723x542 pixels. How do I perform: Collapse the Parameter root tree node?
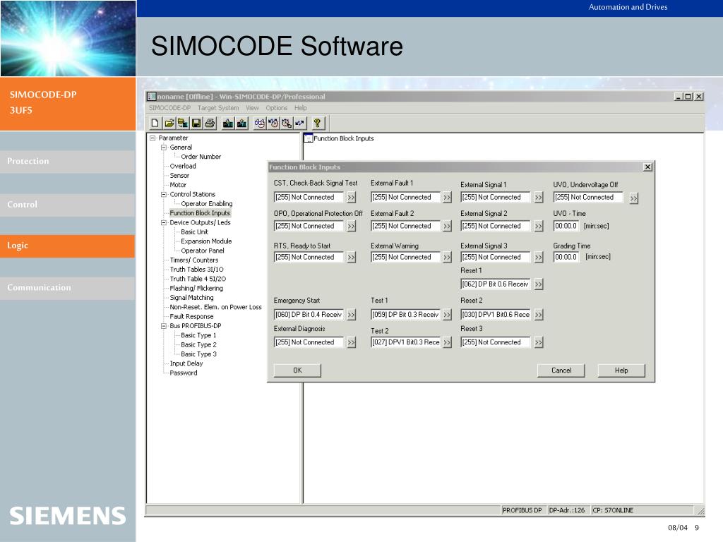pos(153,138)
